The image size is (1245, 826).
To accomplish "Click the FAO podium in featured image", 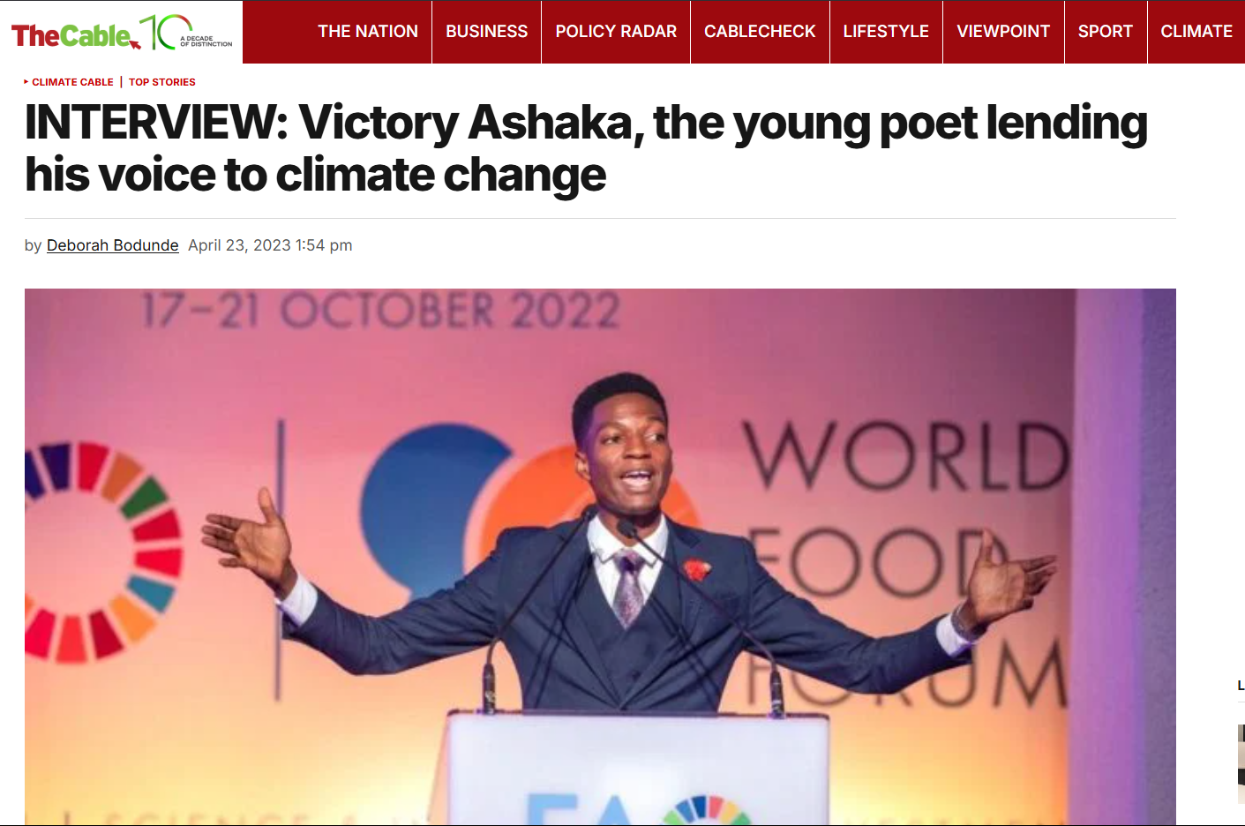I will click(639, 770).
